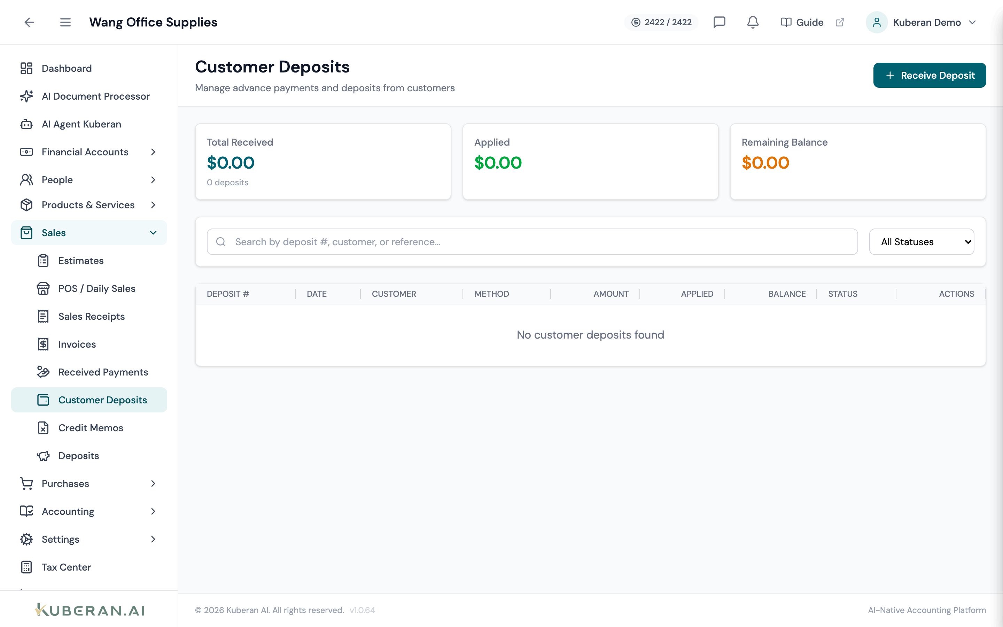Open Received Payments page

point(89,372)
